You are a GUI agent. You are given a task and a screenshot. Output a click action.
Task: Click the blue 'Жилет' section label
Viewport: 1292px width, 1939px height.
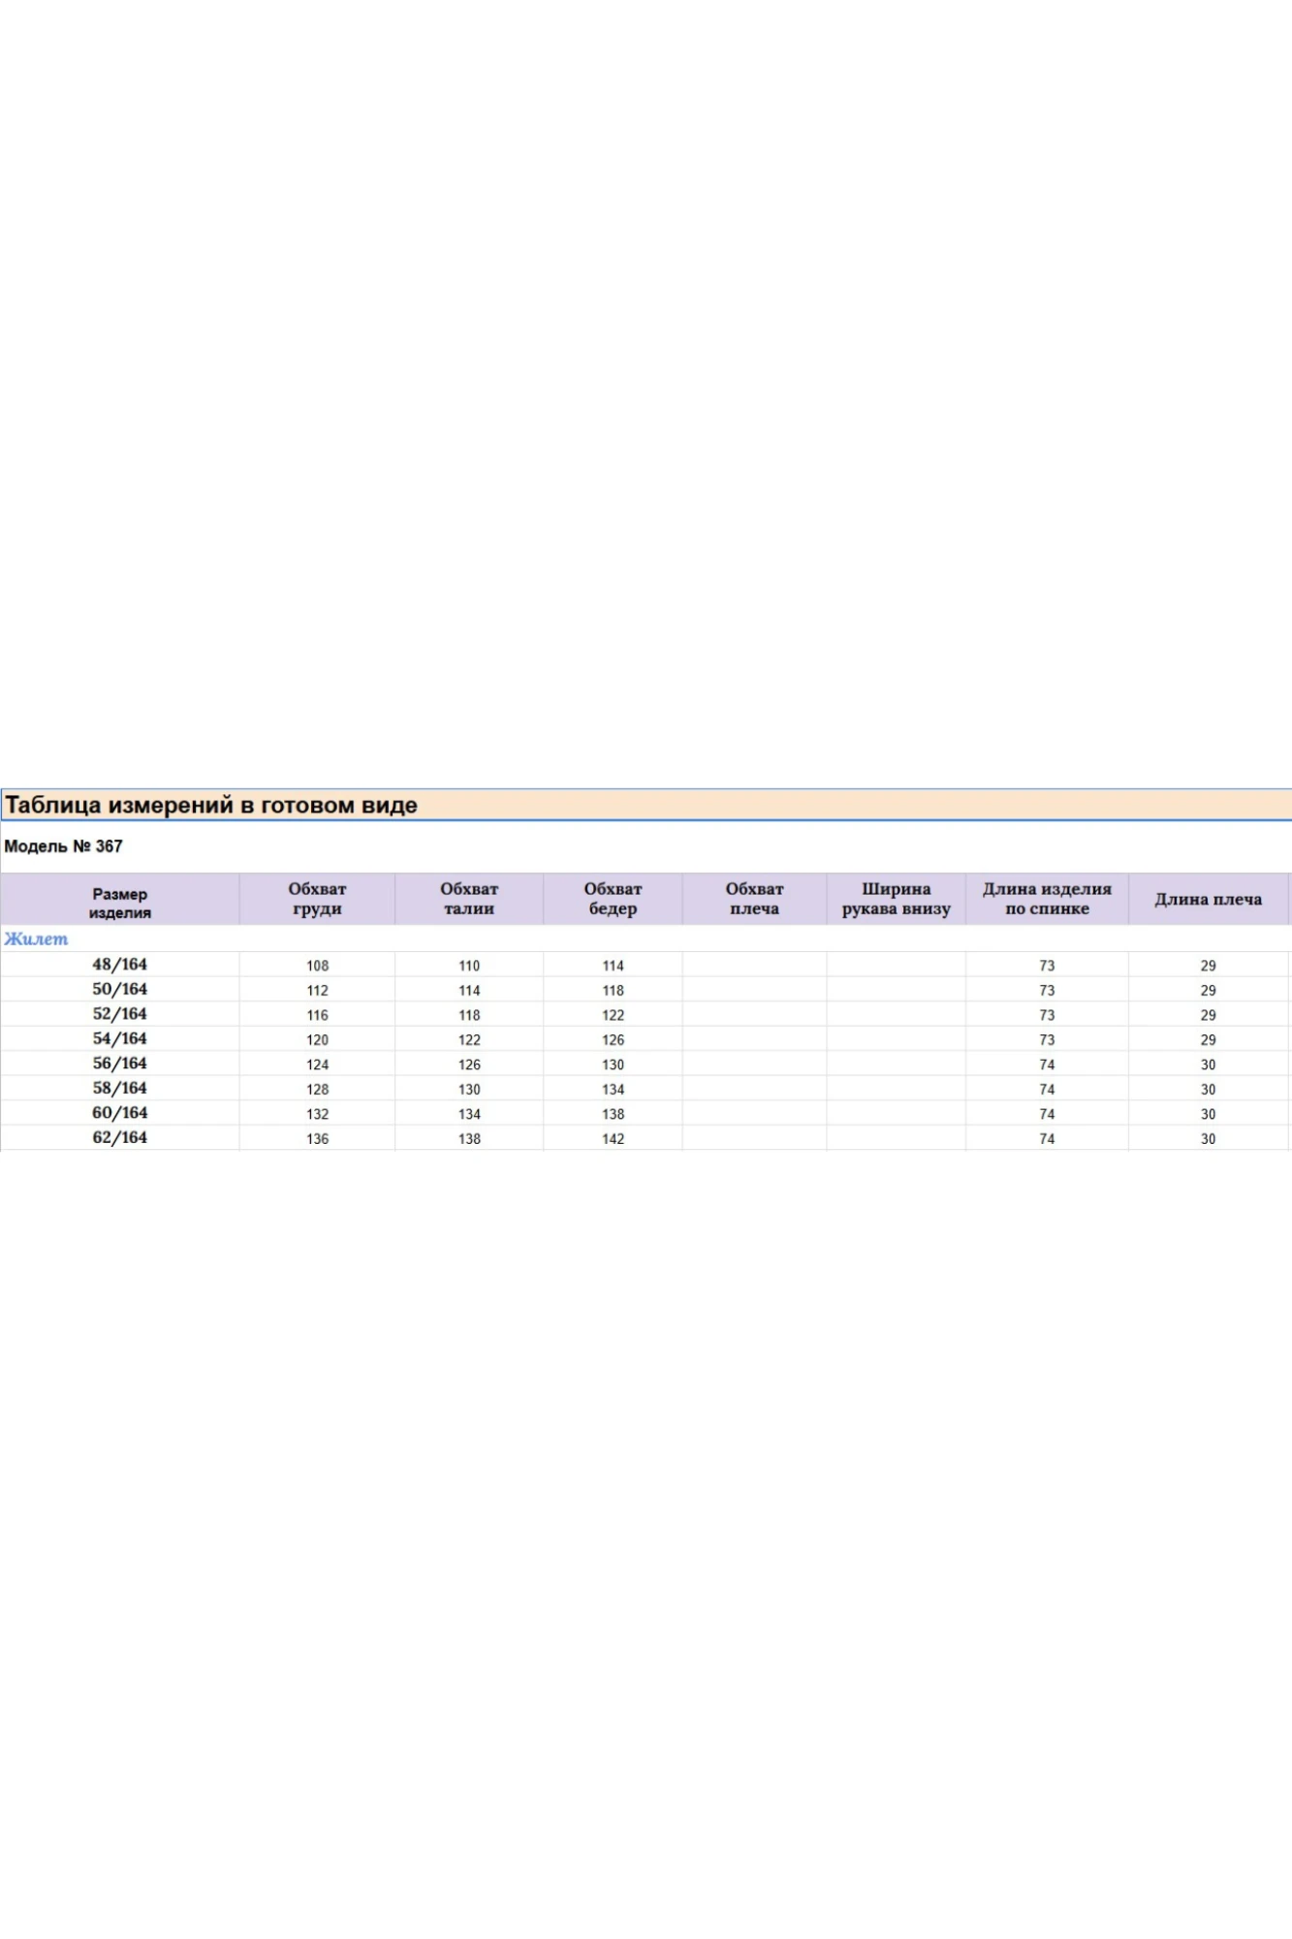coord(37,938)
